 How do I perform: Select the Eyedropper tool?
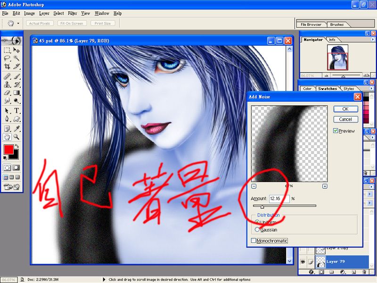(16, 129)
